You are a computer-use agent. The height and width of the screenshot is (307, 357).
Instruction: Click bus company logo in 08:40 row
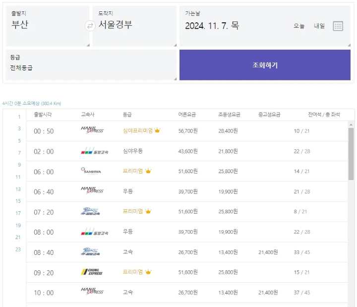[x=90, y=251]
